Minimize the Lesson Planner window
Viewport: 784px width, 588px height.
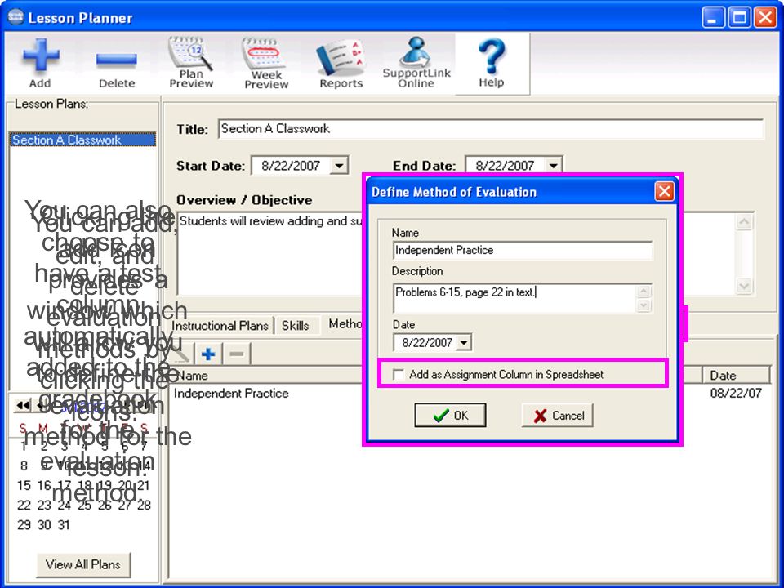(714, 17)
